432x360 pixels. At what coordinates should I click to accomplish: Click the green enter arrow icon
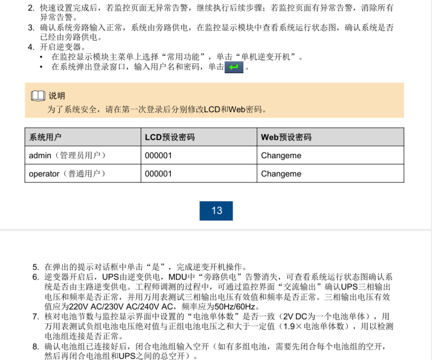(x=234, y=67)
